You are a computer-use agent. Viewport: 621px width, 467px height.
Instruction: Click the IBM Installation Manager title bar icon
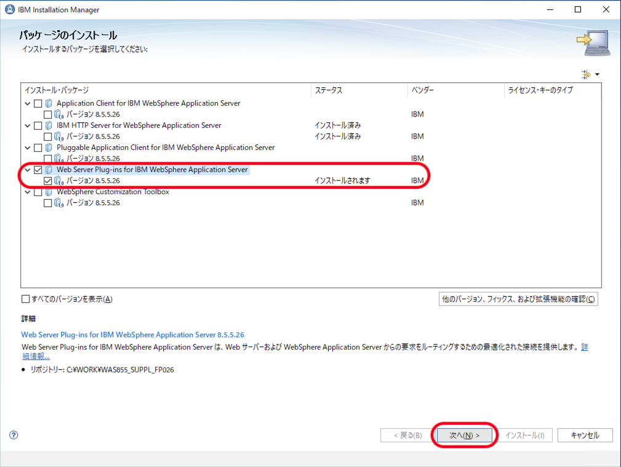click(x=9, y=9)
